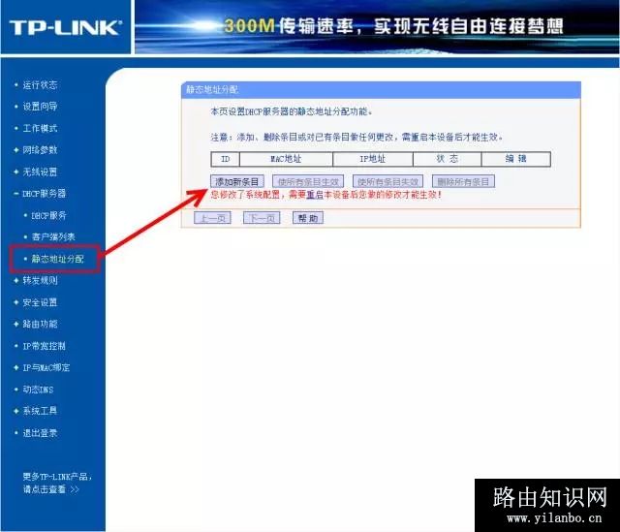Expand 安全设置 menu
The image size is (620, 532).
tap(40, 302)
